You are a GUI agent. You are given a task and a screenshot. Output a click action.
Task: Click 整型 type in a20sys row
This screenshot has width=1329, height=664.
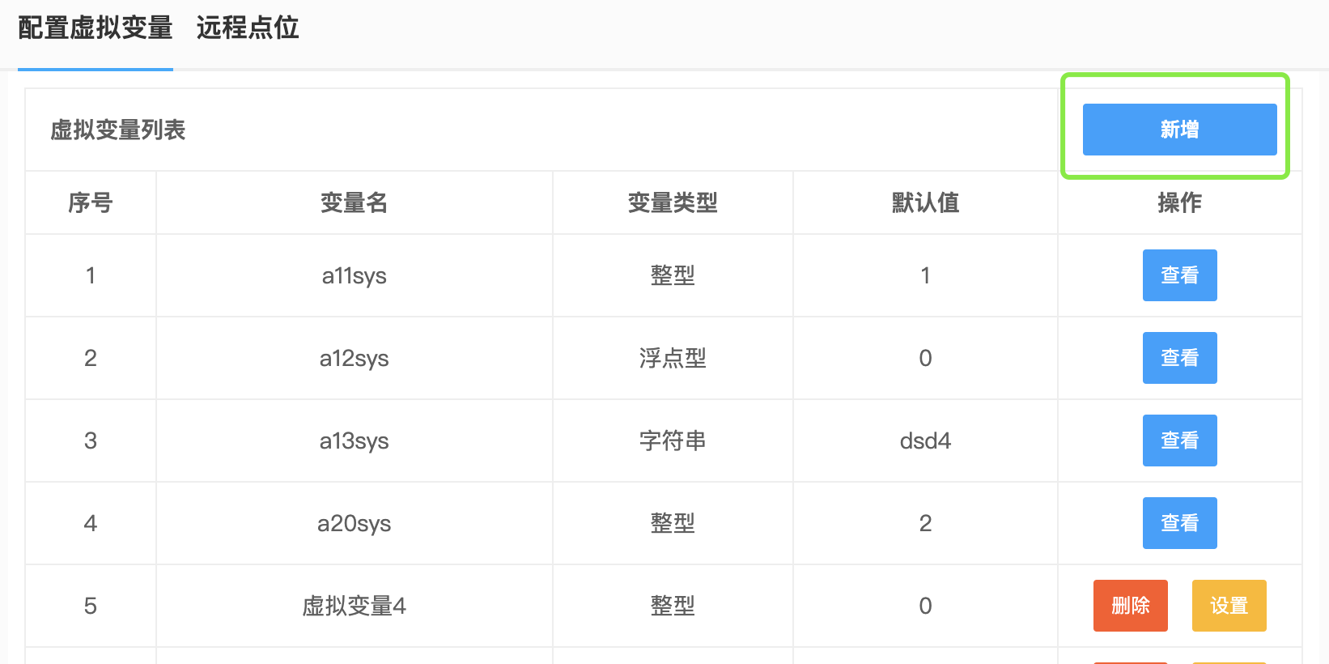[673, 523]
